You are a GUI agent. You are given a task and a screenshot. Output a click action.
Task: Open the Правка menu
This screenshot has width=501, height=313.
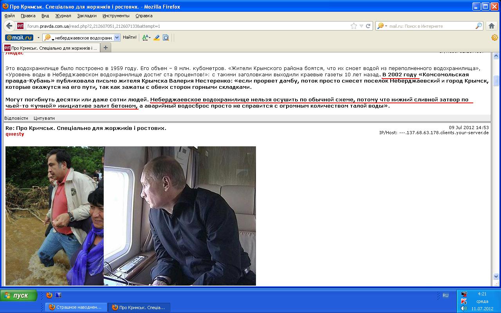click(28, 16)
